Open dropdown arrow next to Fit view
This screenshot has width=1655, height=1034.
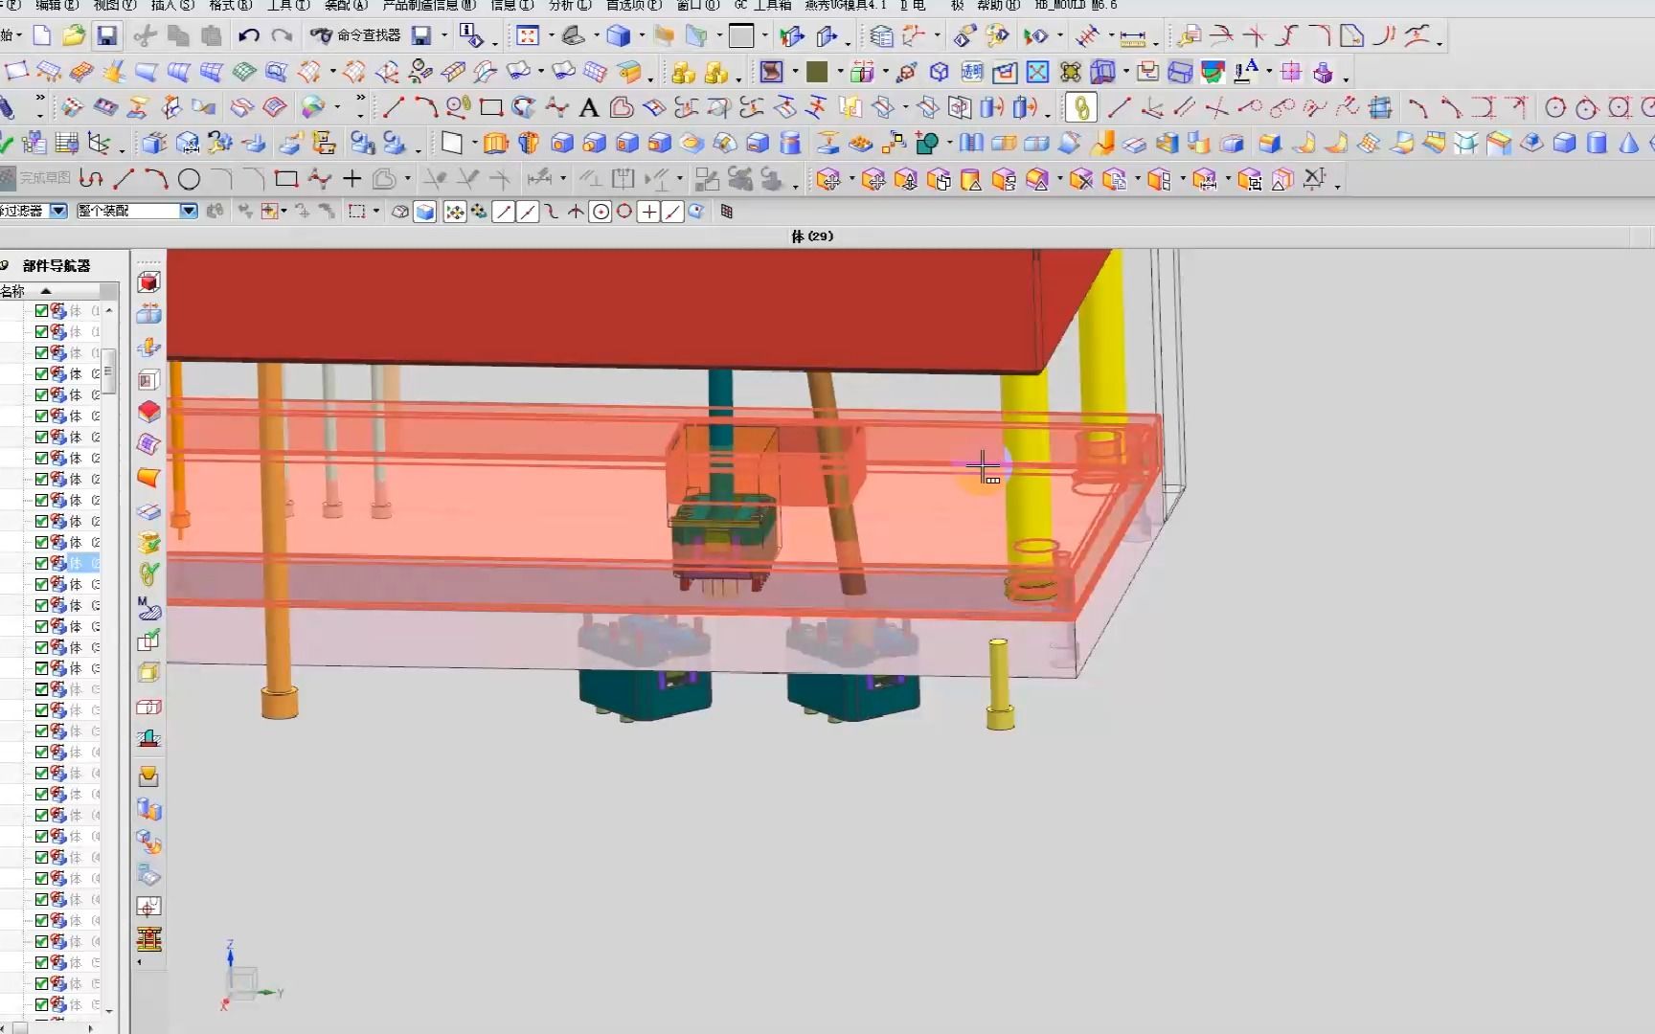[x=551, y=37]
